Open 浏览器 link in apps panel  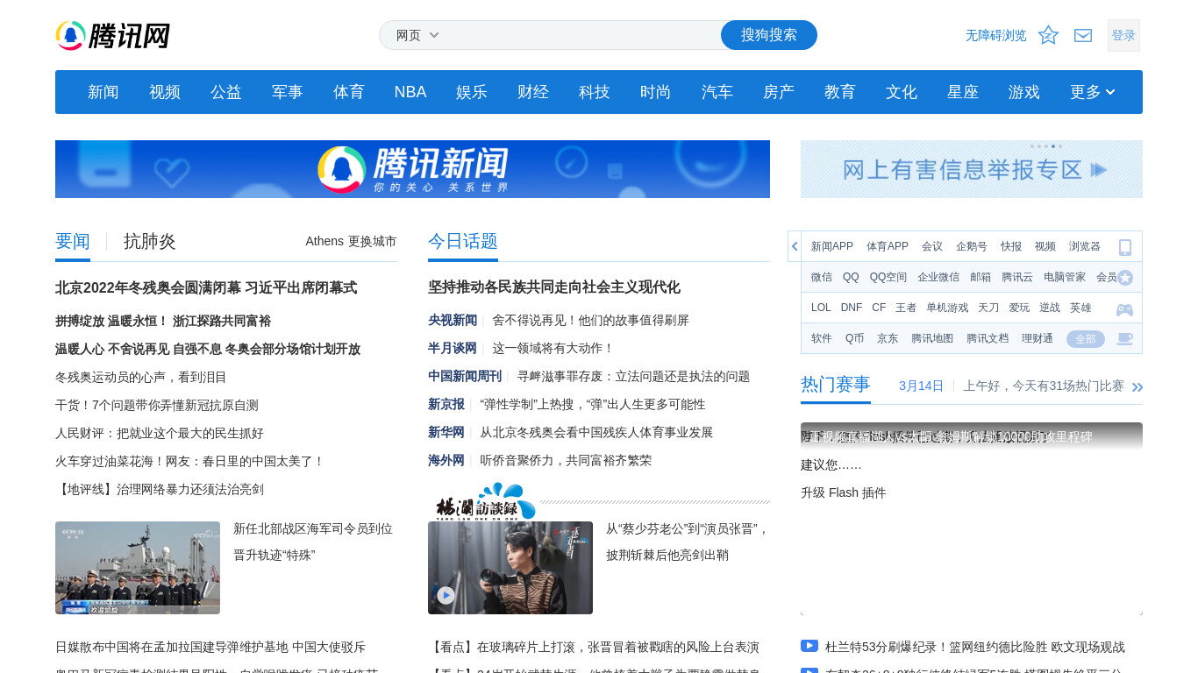pos(1085,247)
